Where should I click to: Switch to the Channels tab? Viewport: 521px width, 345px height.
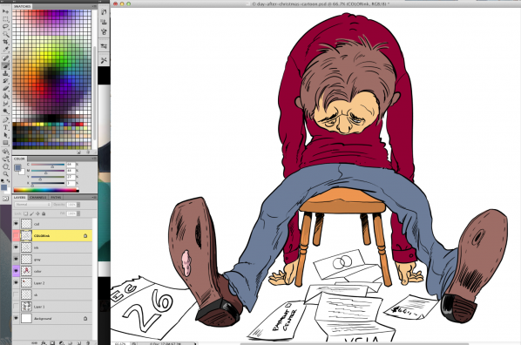coord(38,198)
